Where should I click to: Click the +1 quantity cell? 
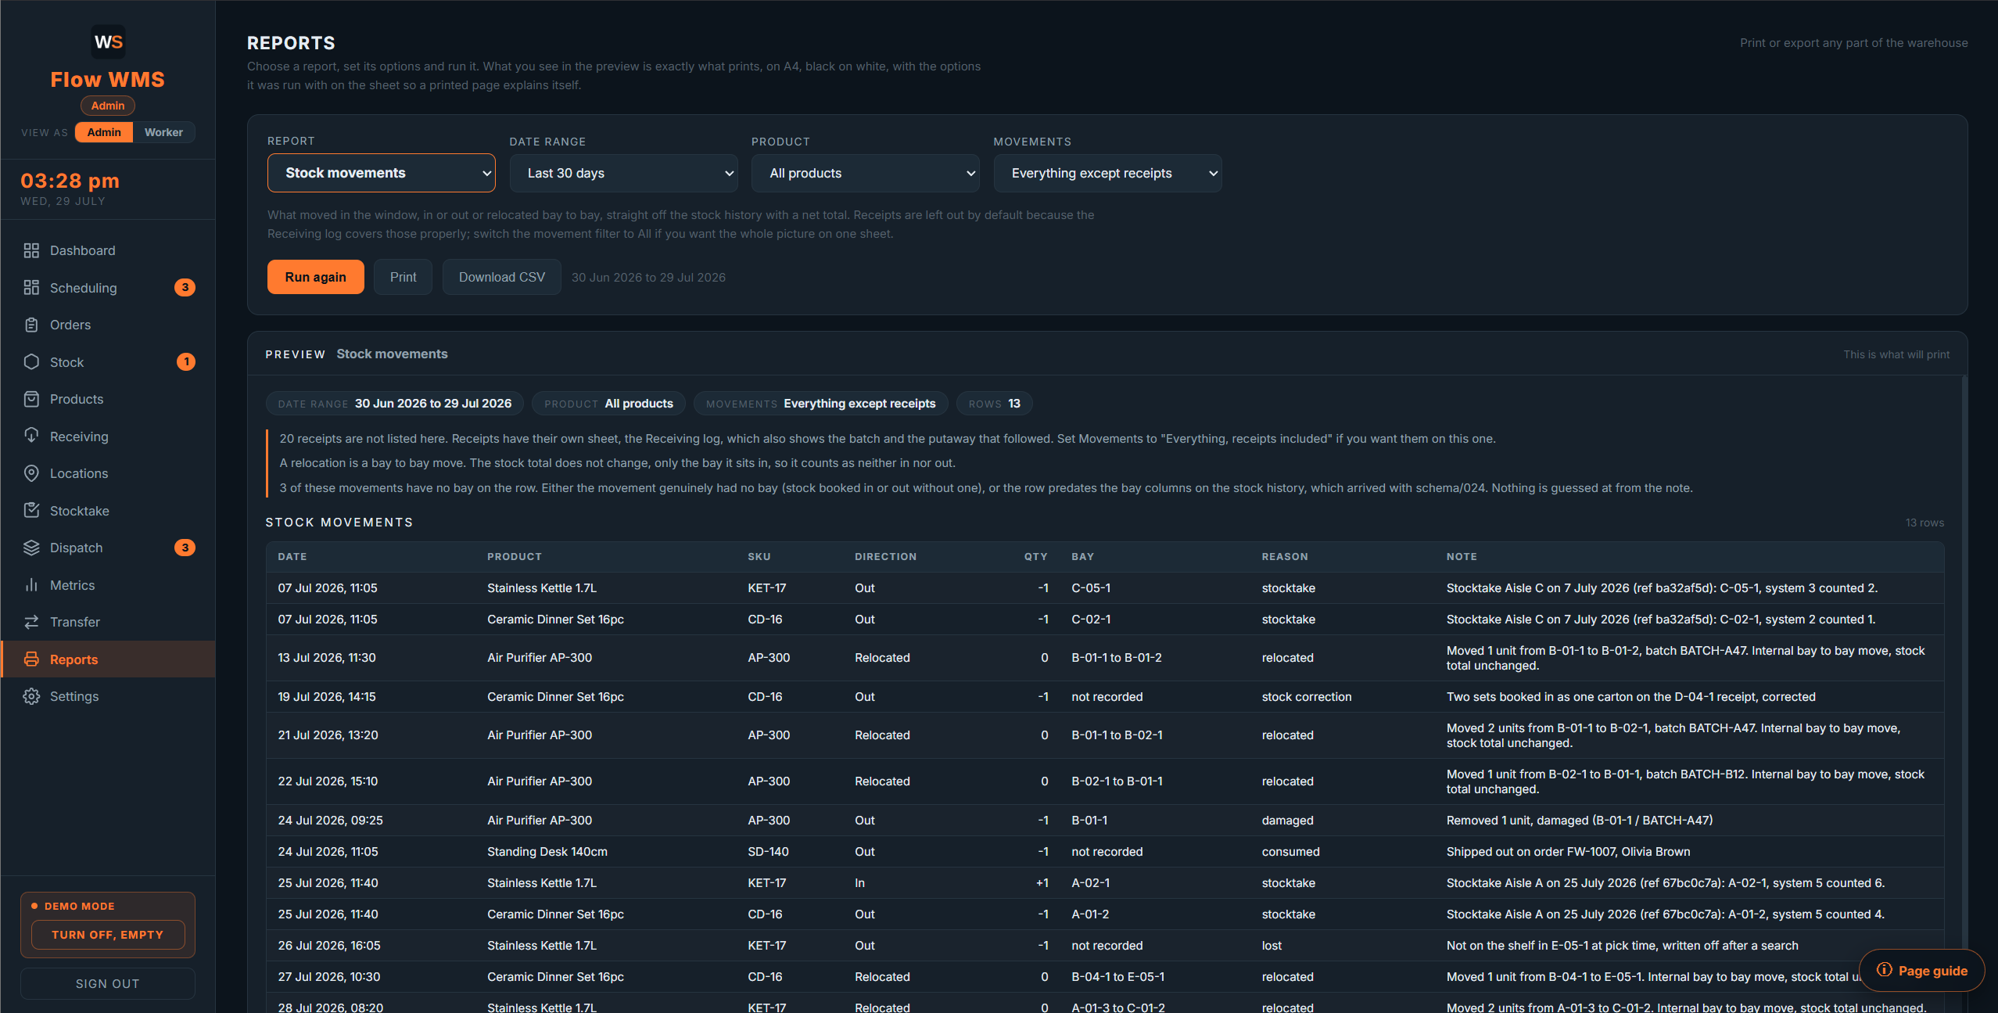(x=1042, y=883)
